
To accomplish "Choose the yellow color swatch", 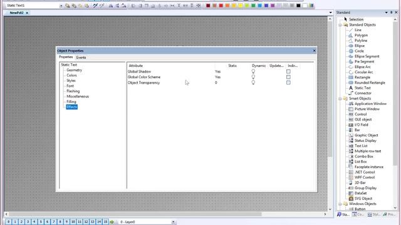I will coord(241,6).
